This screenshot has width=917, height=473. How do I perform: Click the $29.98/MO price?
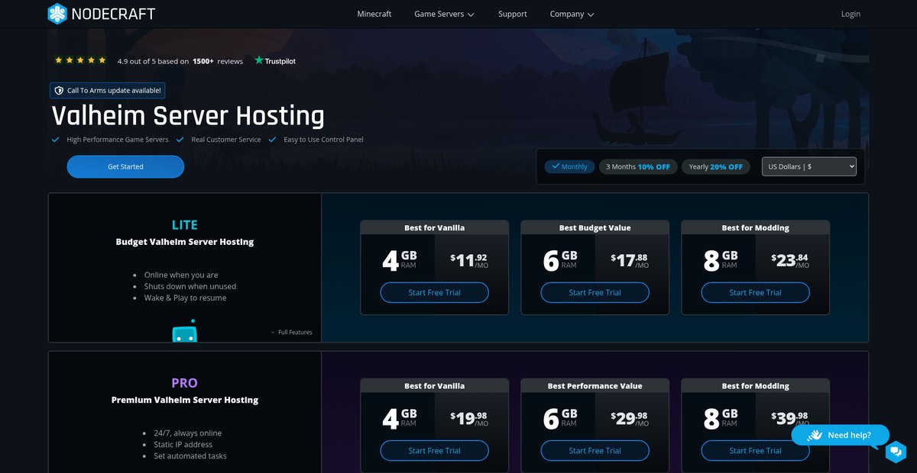tap(630, 418)
